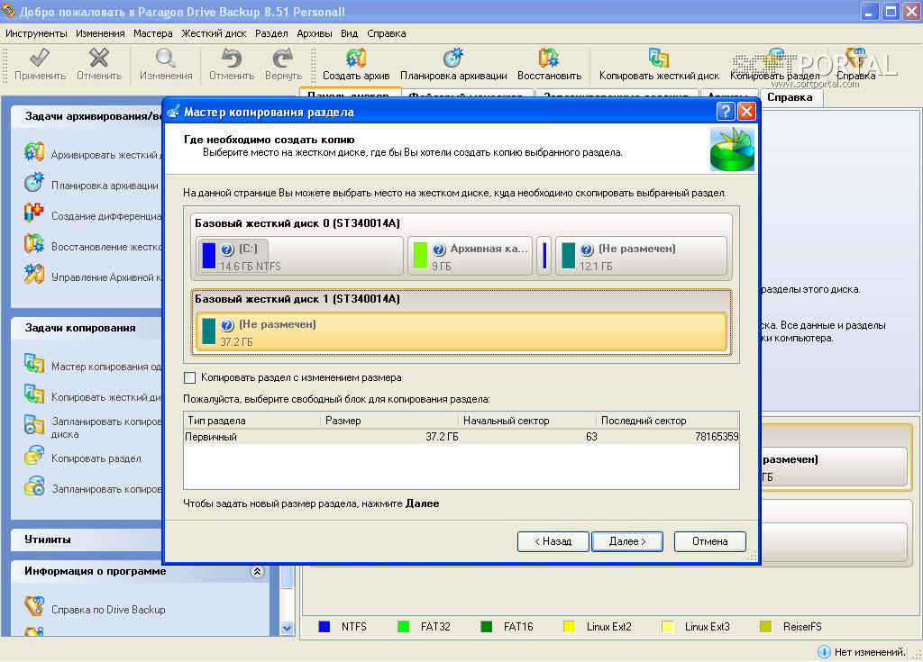
Task: Open the Изменения menu
Action: click(x=100, y=33)
